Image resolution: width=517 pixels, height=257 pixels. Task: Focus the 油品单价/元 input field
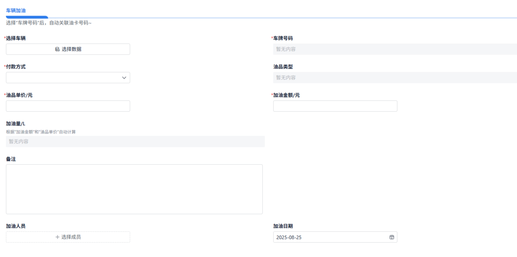point(68,106)
